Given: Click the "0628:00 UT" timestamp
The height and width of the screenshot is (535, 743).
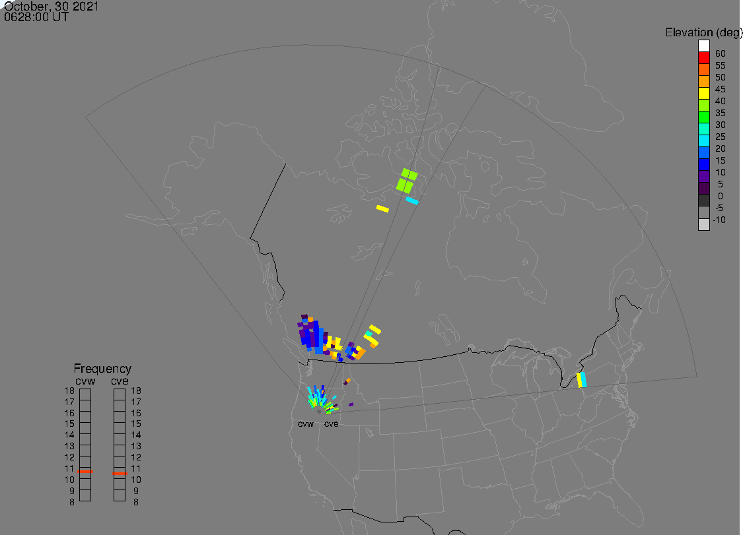Looking at the screenshot, I should [36, 17].
